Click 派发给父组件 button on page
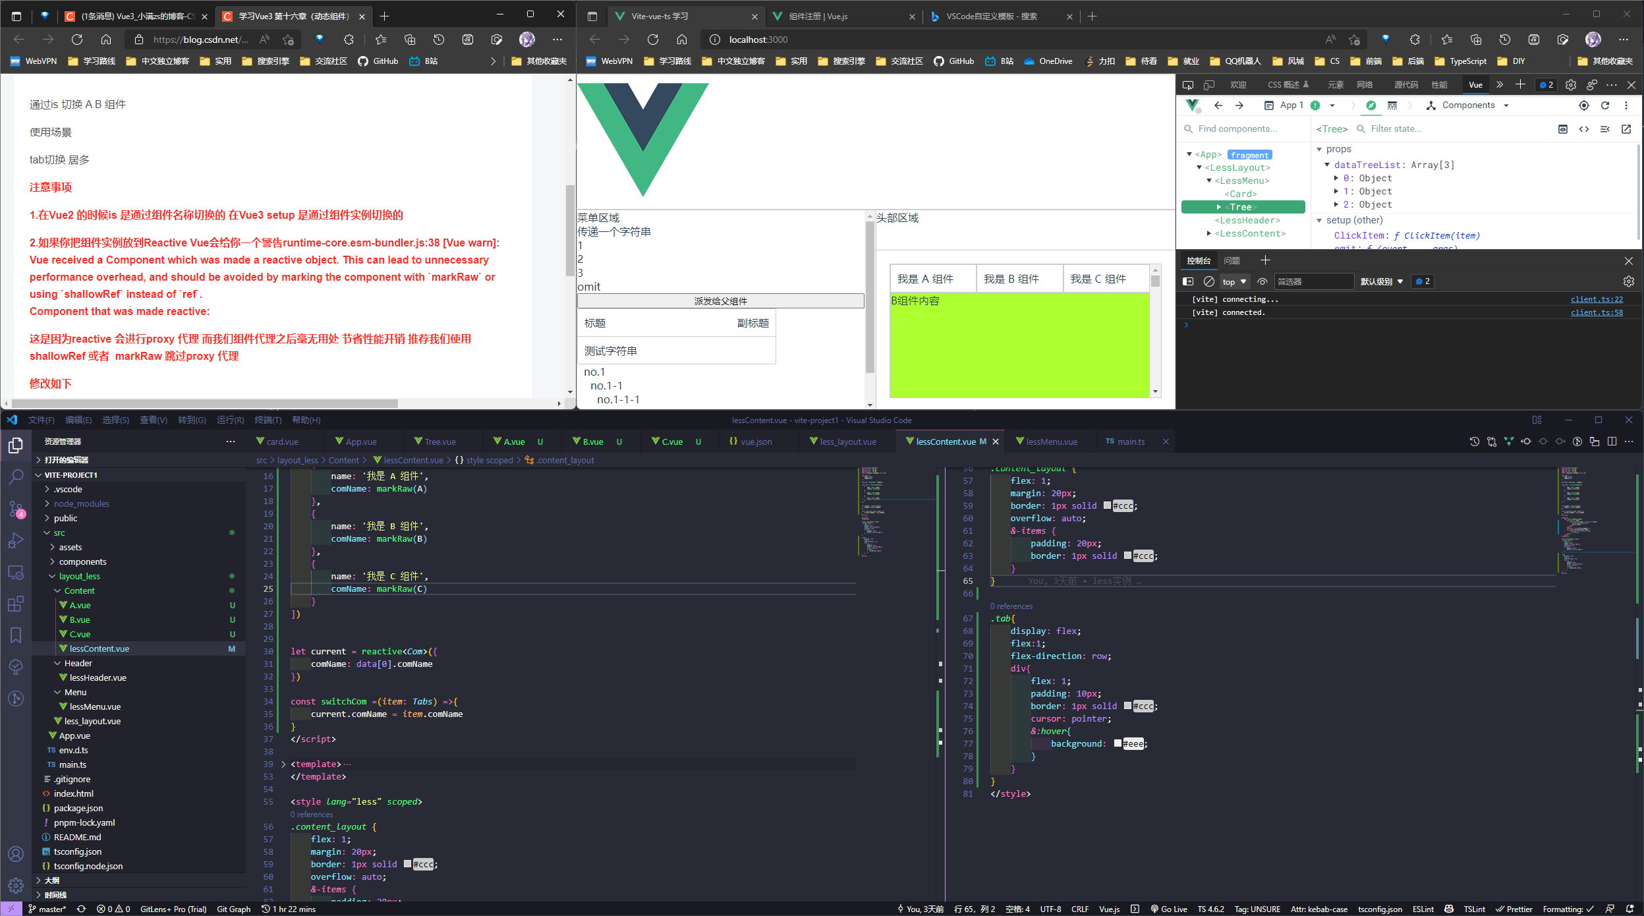Viewport: 1644px width, 916px height. tap(720, 301)
